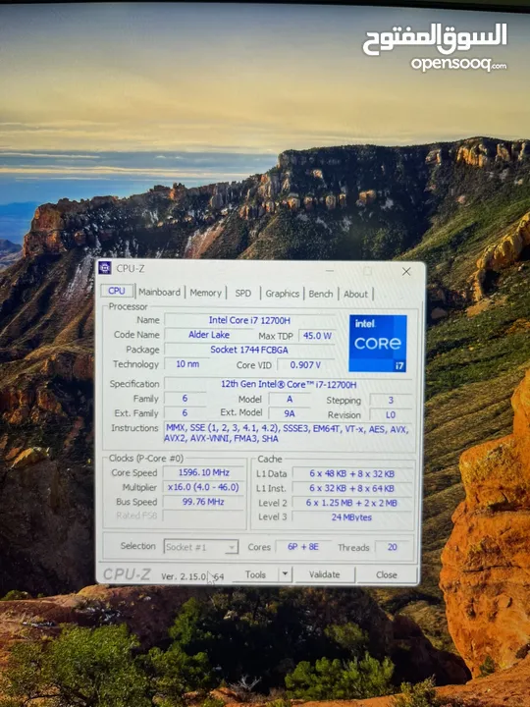Click the Instructions list text
Screen dimensions: 530x707
point(288,433)
